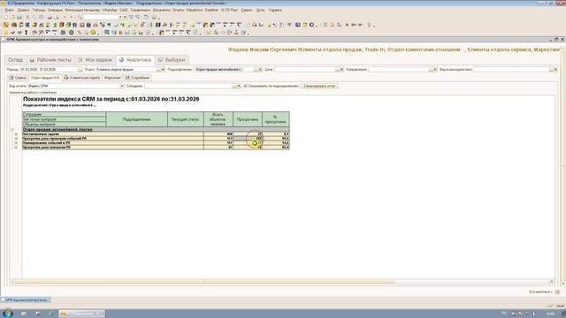Click the Текущий статус column header
Viewport: 566px width, 318px height.
(185, 119)
